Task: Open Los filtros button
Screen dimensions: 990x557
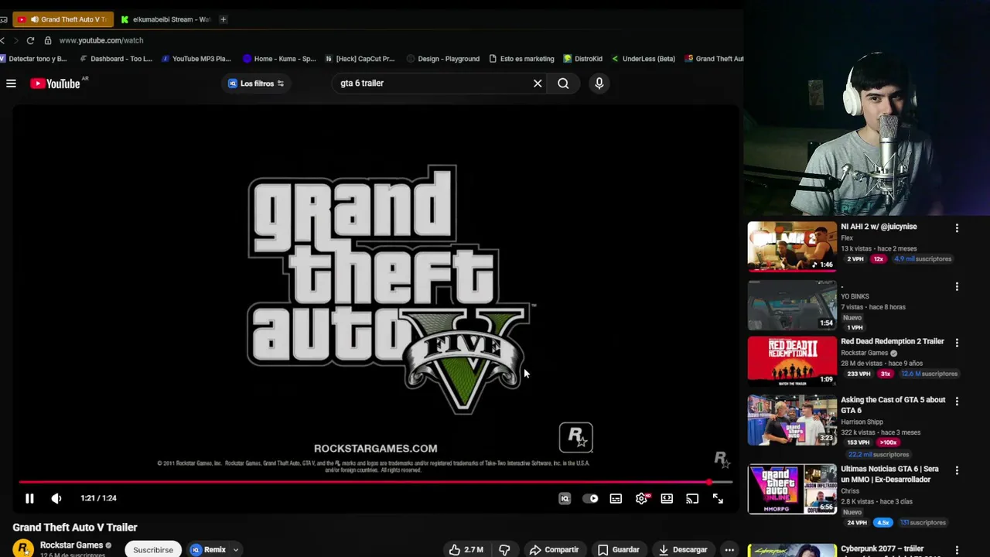Action: (256, 84)
